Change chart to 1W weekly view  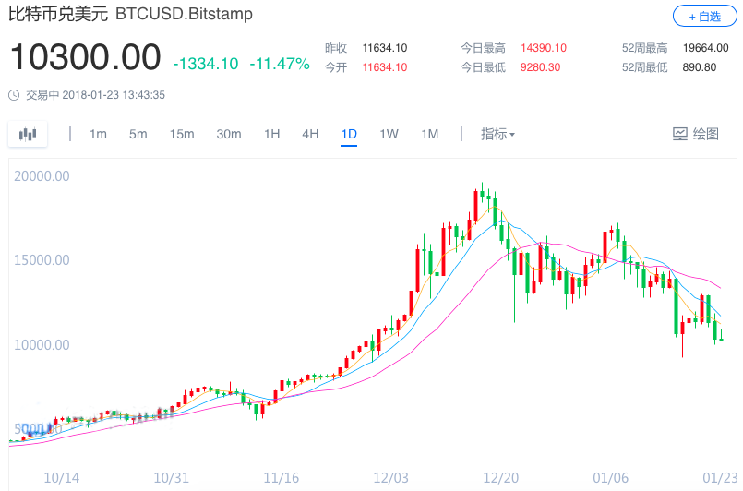389,134
